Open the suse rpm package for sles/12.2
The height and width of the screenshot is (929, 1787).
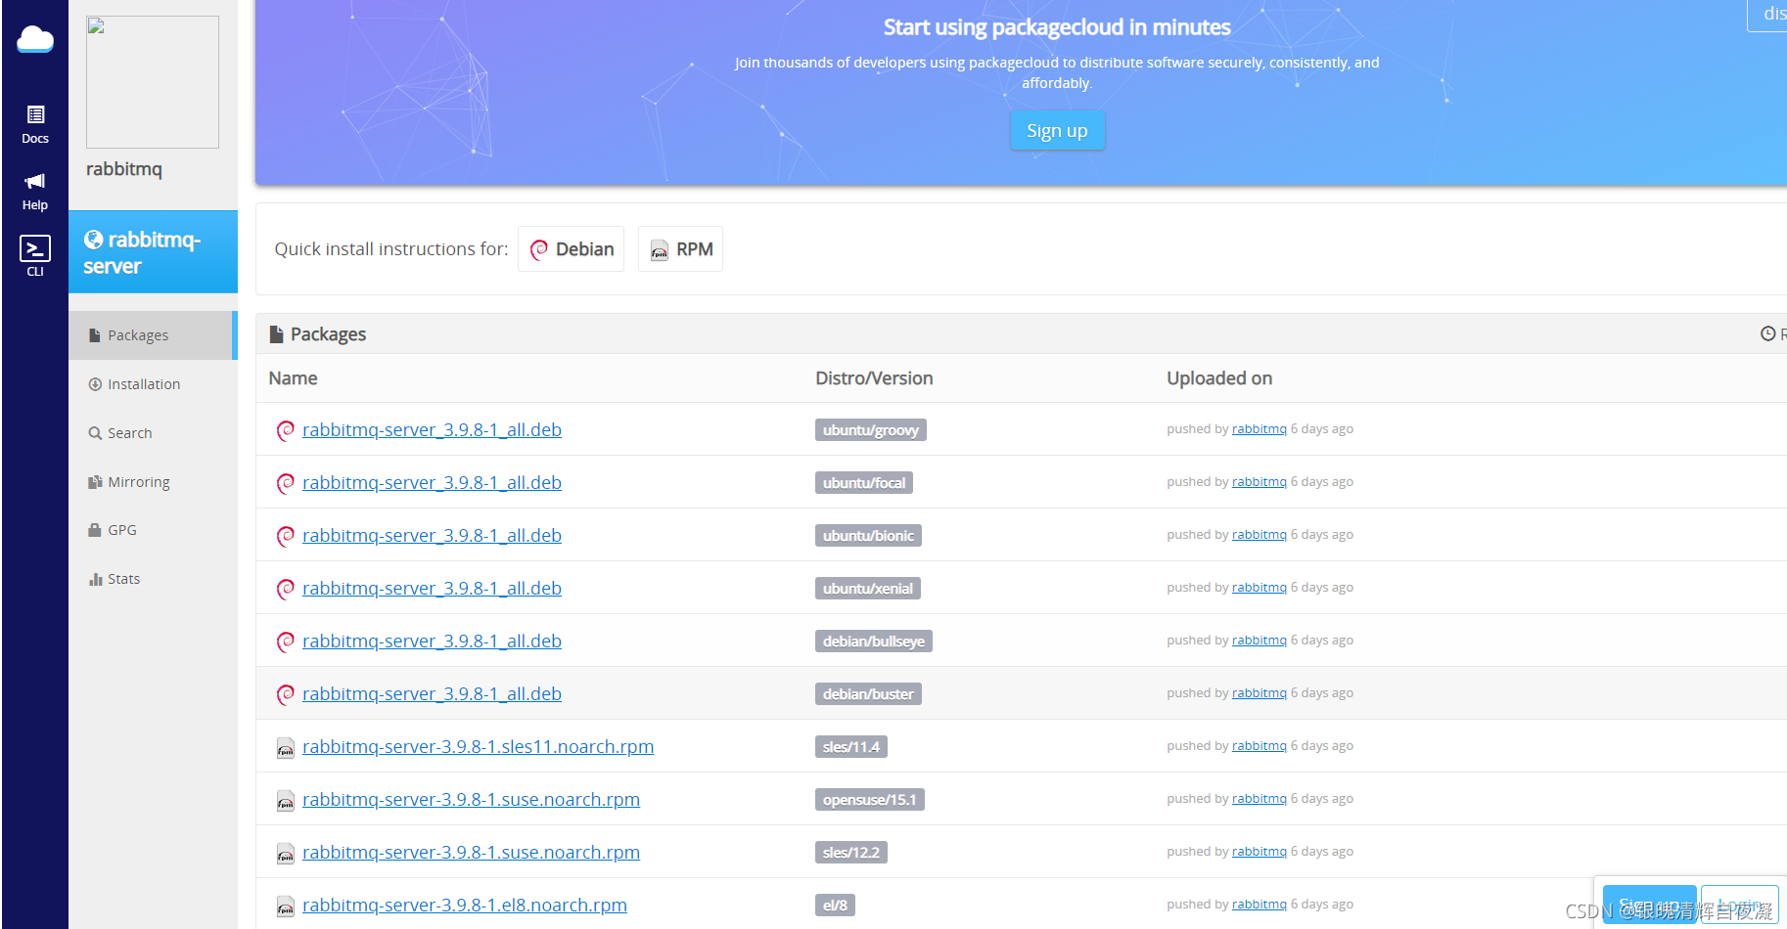pyautogui.click(x=471, y=853)
